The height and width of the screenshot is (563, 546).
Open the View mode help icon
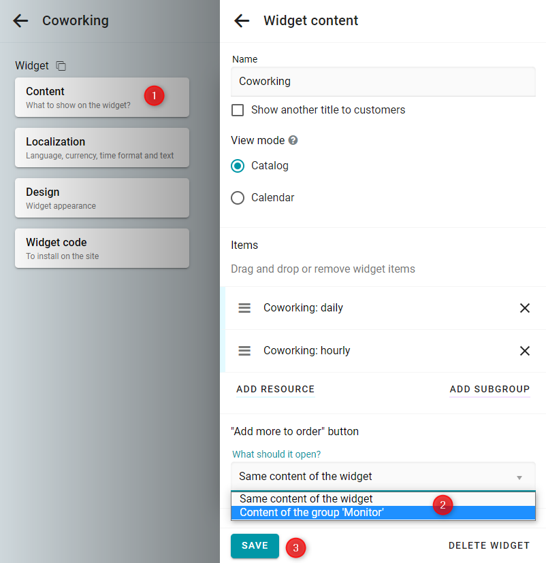point(293,140)
